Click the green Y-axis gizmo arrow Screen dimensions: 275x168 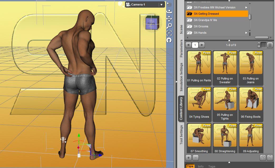pyautogui.click(x=79, y=135)
